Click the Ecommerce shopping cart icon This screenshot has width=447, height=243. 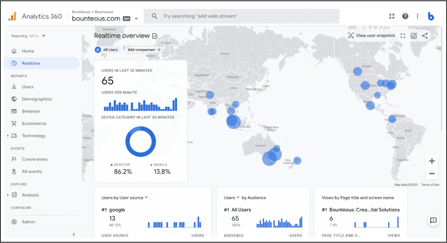coord(14,124)
